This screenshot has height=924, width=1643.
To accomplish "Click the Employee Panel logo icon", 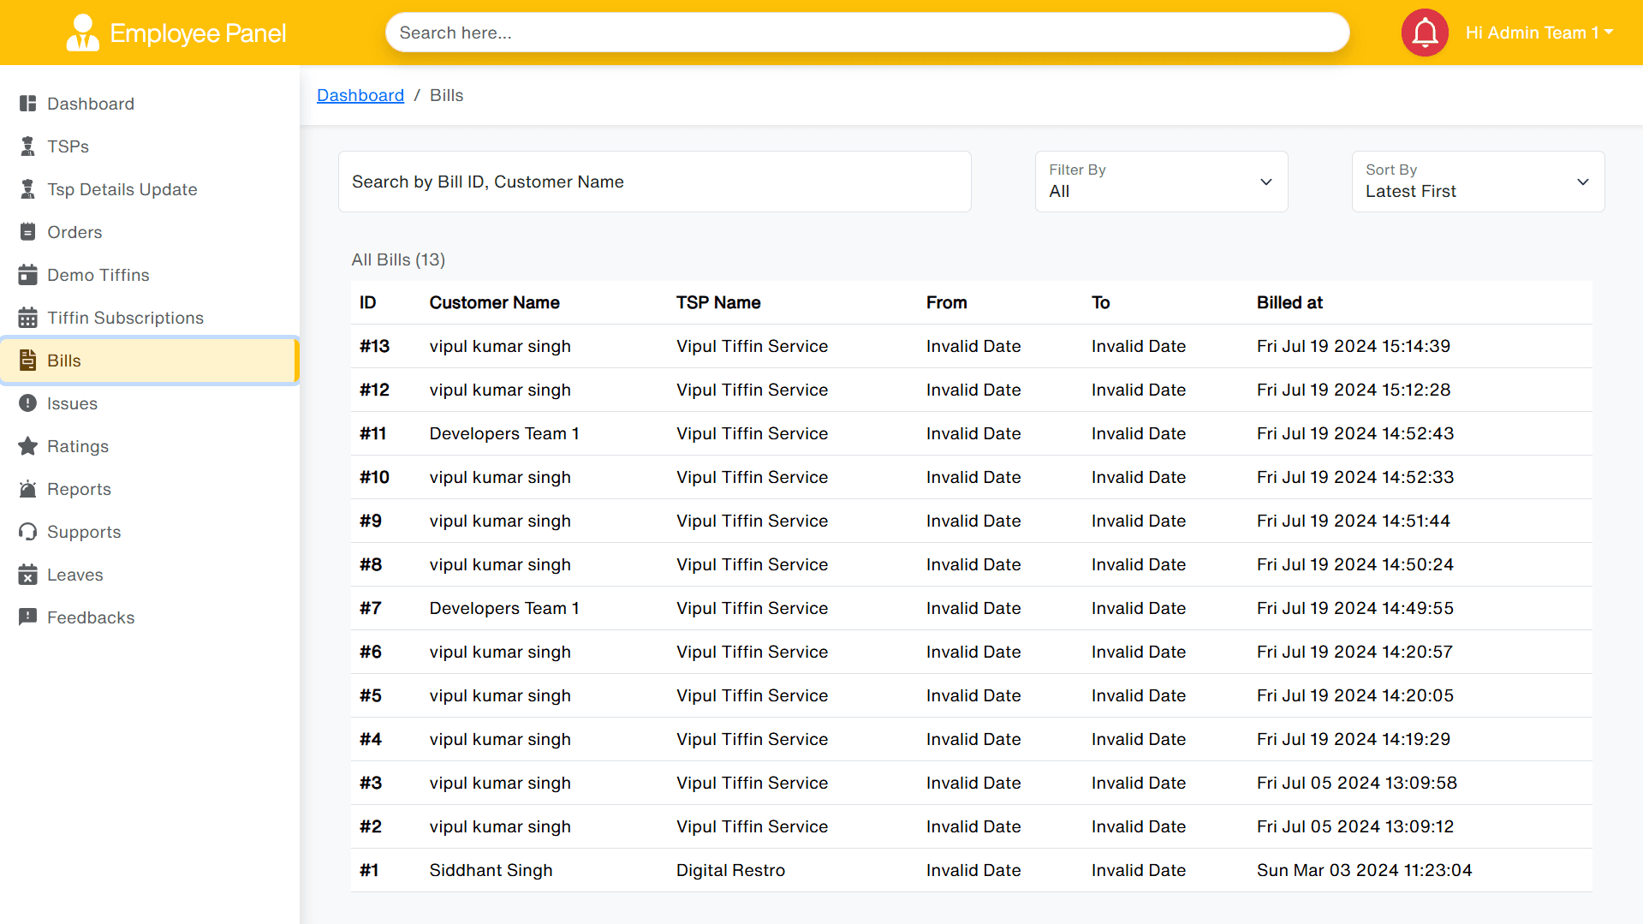I will pyautogui.click(x=82, y=33).
